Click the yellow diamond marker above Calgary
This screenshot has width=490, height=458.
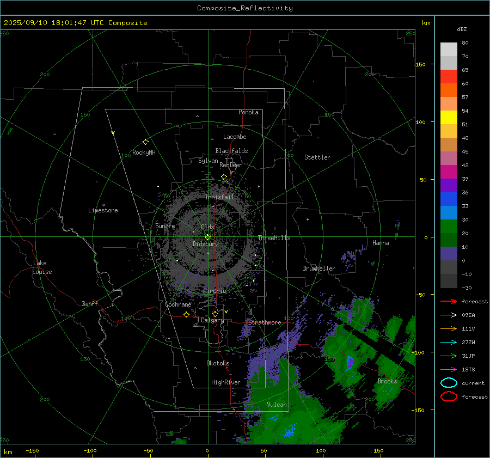point(215,314)
